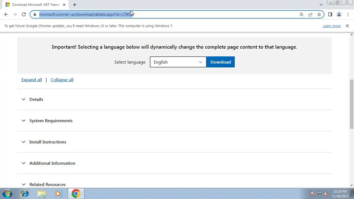Expand the System Requirements section
Screen dimensions: 354x199
175,121
